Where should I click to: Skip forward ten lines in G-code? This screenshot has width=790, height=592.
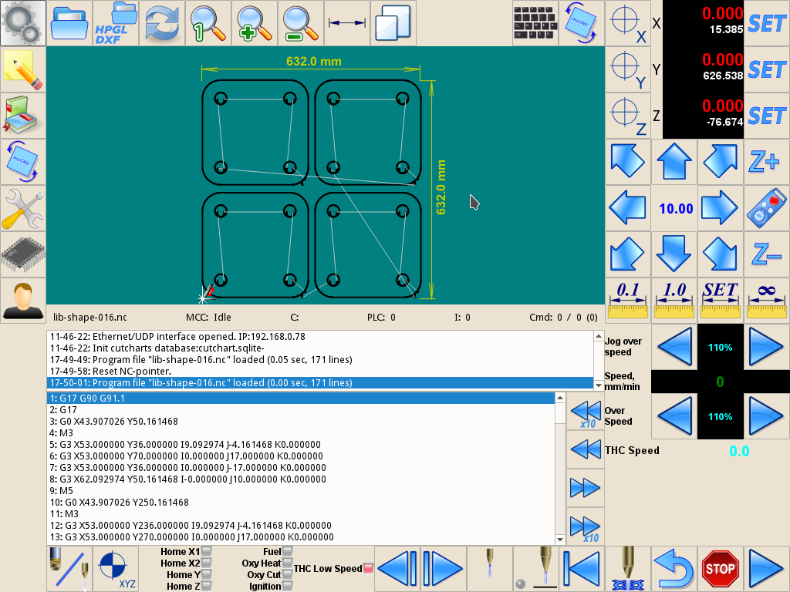pyautogui.click(x=585, y=527)
